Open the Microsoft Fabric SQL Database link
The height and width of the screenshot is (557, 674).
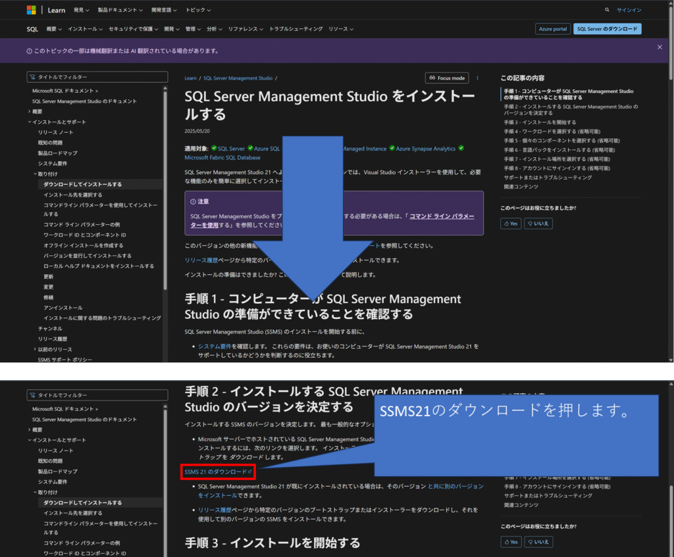coord(222,158)
